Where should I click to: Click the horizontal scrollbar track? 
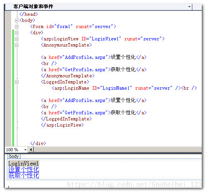click(118, 150)
